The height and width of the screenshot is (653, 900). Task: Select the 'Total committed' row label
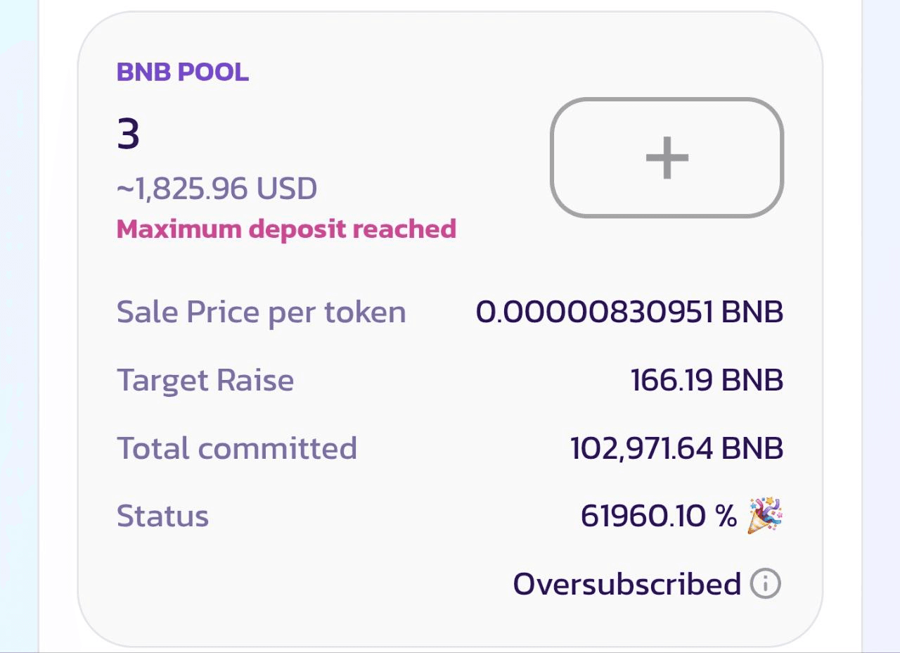(237, 448)
